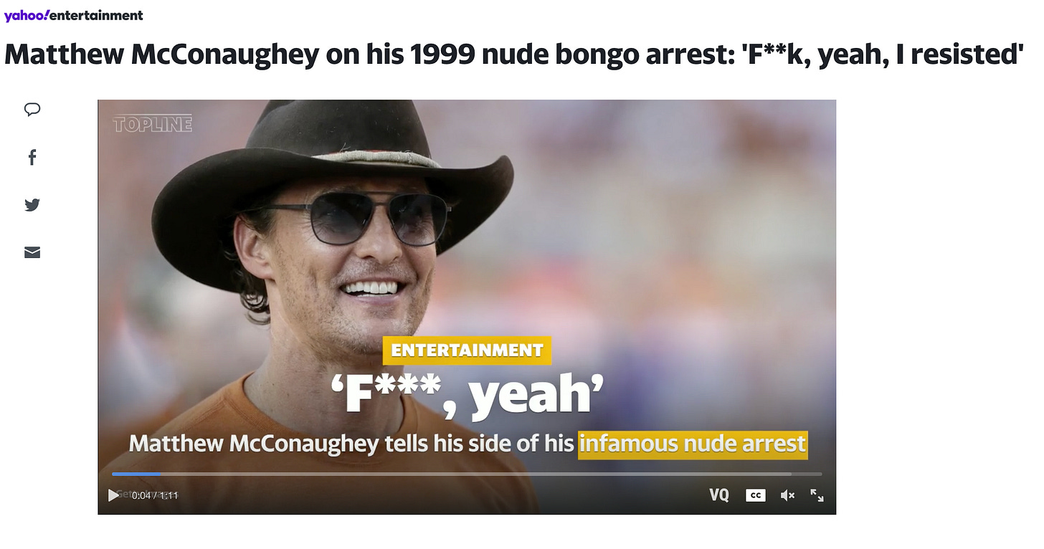Unmute the video using the speaker icon
1044x549 pixels.
tap(787, 495)
